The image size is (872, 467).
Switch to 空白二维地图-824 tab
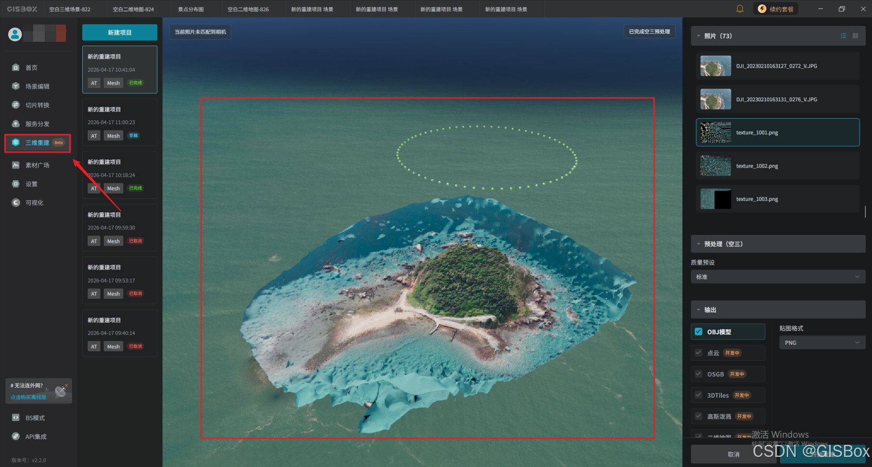(133, 9)
